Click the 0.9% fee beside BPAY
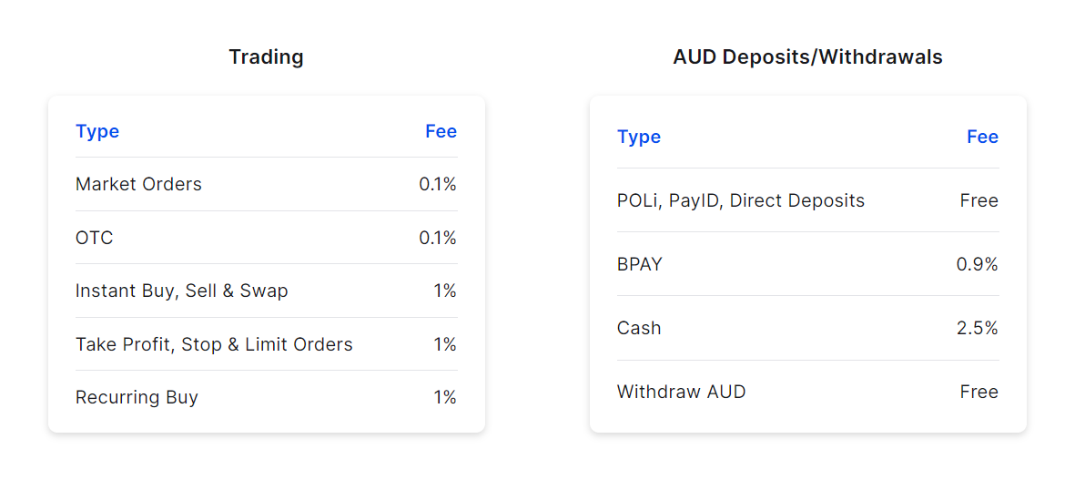 [x=977, y=264]
